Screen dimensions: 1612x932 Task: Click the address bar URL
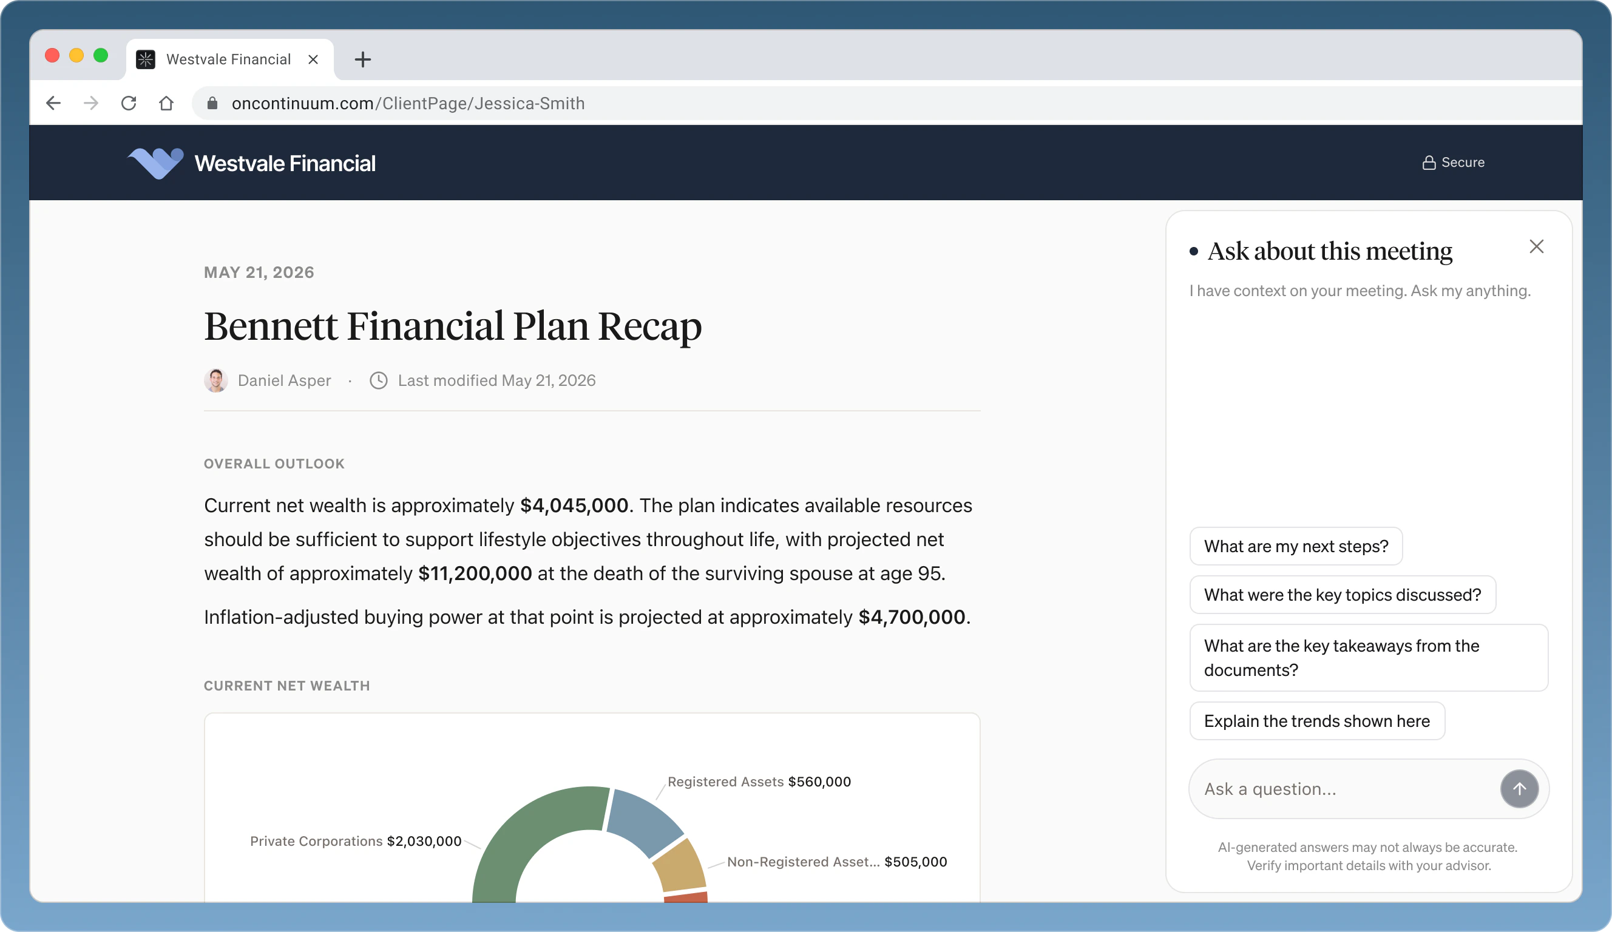(x=408, y=103)
